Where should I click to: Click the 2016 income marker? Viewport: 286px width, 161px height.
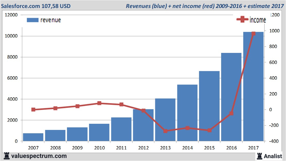point(231,113)
